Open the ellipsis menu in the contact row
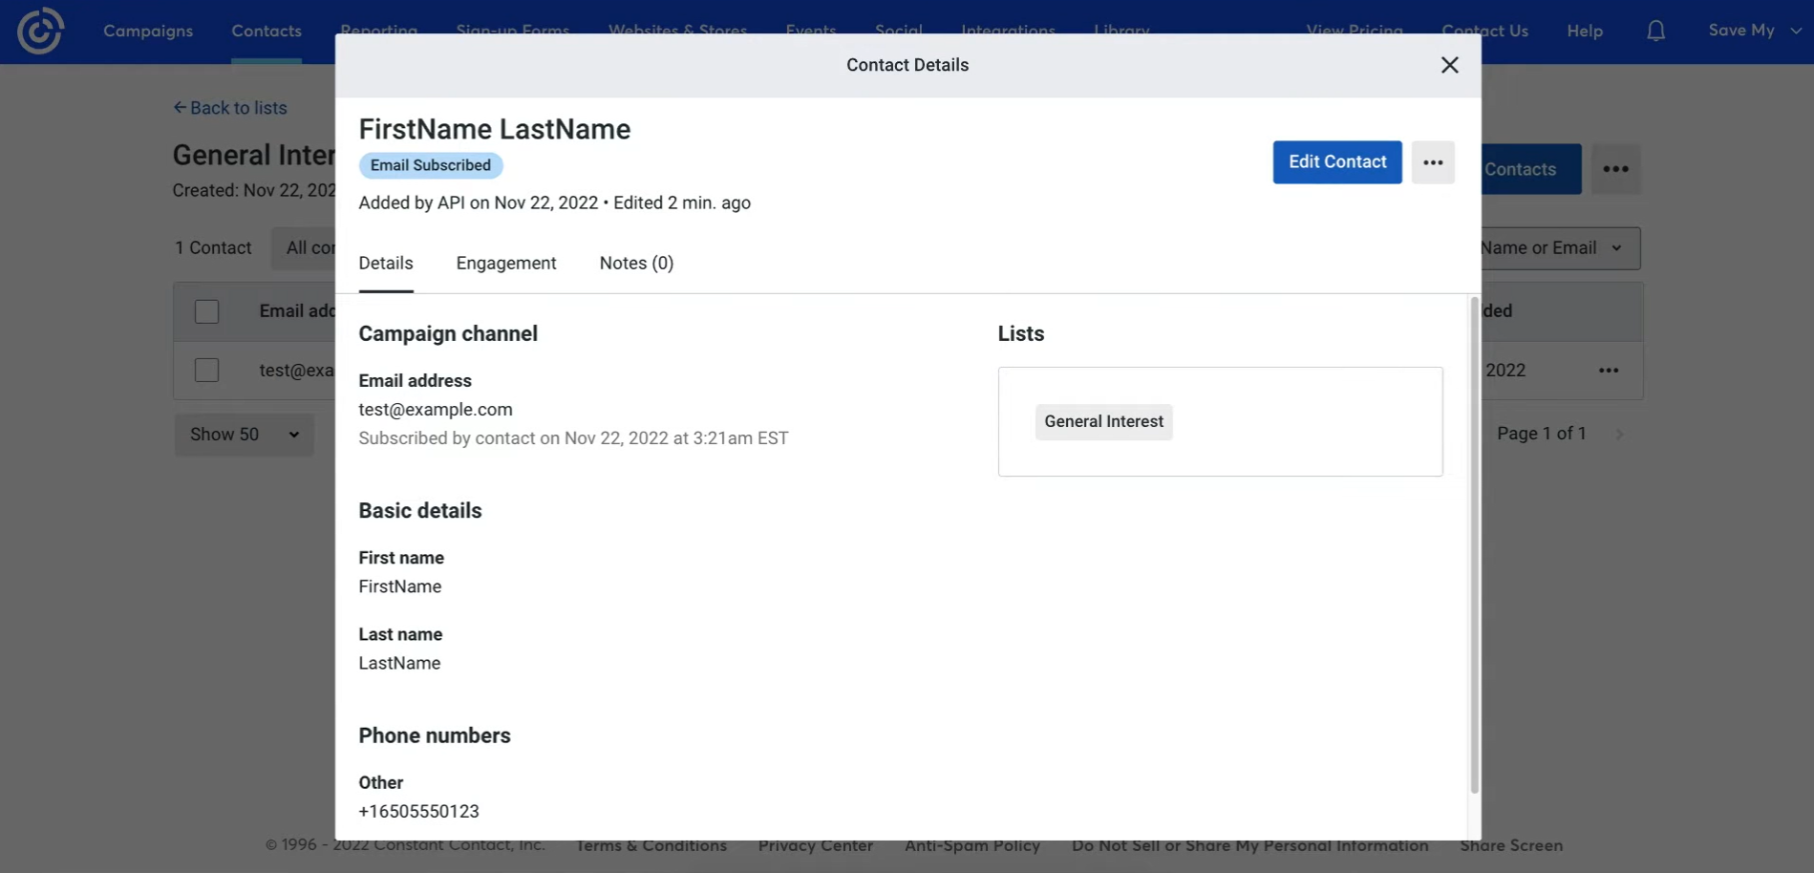 pyautogui.click(x=1609, y=371)
